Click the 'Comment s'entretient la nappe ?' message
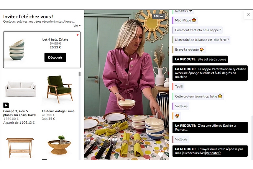253x169 pixels. click(198, 30)
